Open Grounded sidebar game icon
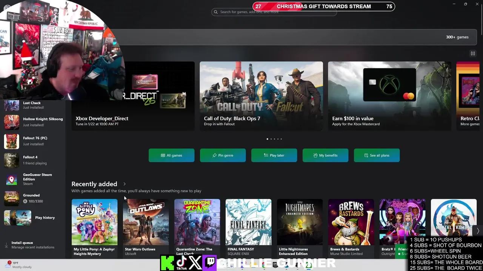Viewport: 483px width, 271px height. tap(11, 198)
